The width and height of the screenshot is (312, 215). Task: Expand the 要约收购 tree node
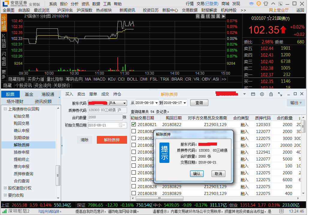click(5, 195)
